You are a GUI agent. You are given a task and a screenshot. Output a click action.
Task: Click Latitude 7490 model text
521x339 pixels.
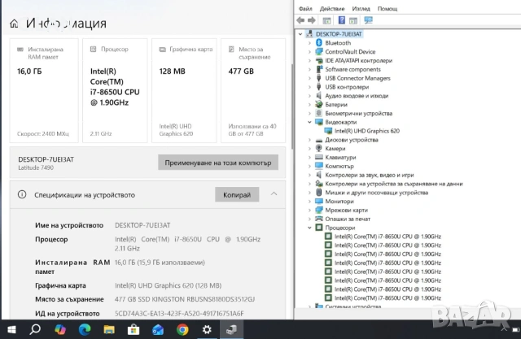coord(36,167)
